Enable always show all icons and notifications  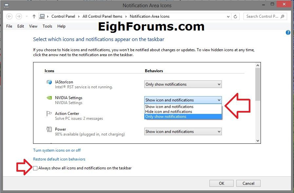(35, 168)
